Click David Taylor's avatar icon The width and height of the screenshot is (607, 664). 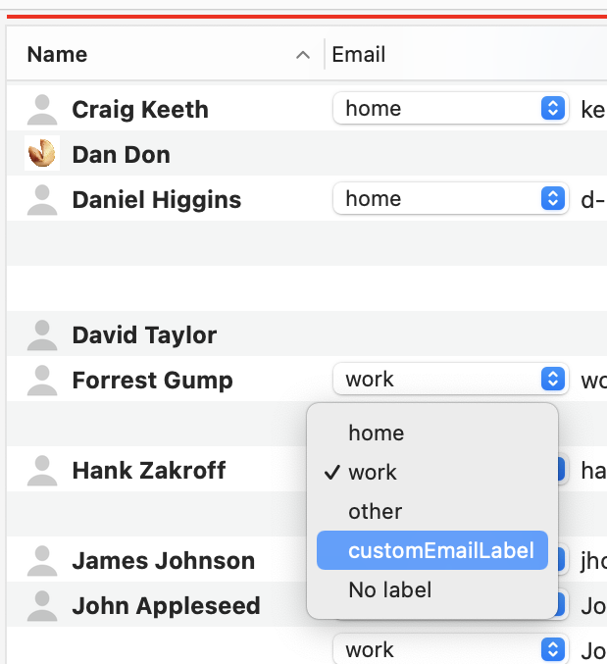(42, 335)
